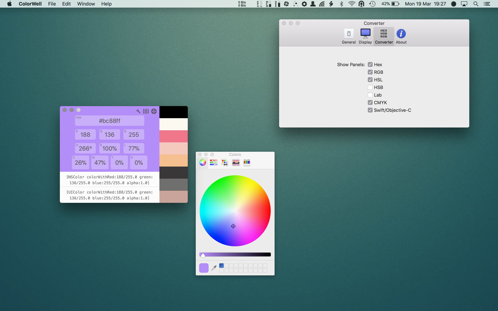498x311 pixels.
Task: Open the wrench preferences icon in ColorWell
Action: 139,111
